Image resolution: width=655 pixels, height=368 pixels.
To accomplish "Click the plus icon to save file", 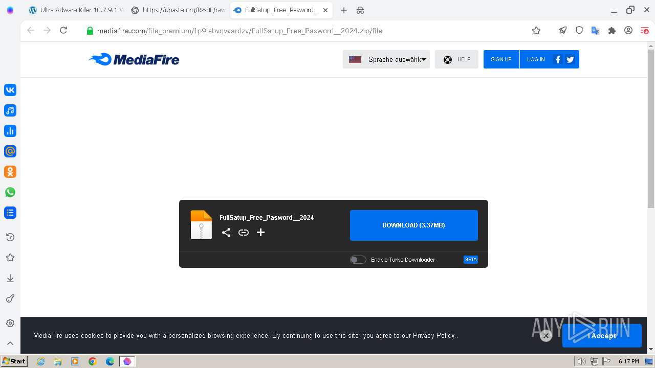I will coord(260,233).
